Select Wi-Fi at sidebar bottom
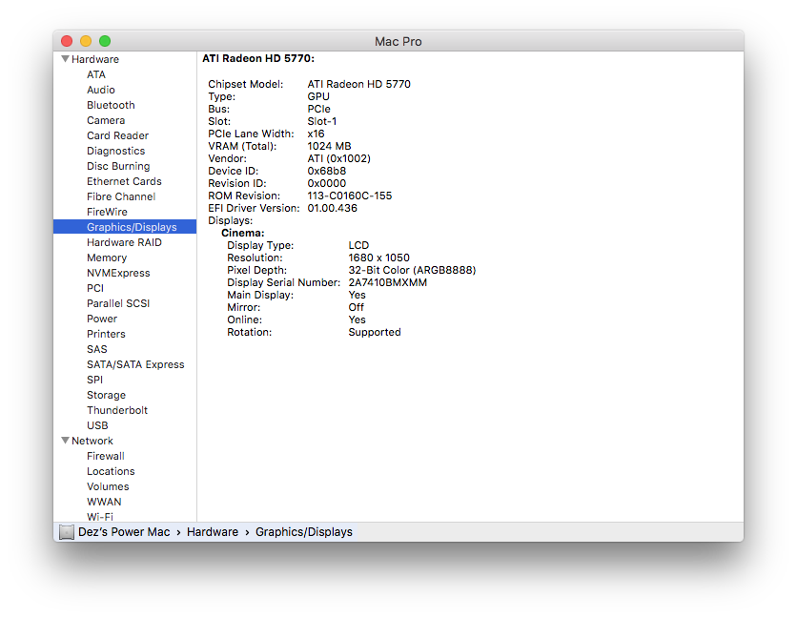 [99, 517]
